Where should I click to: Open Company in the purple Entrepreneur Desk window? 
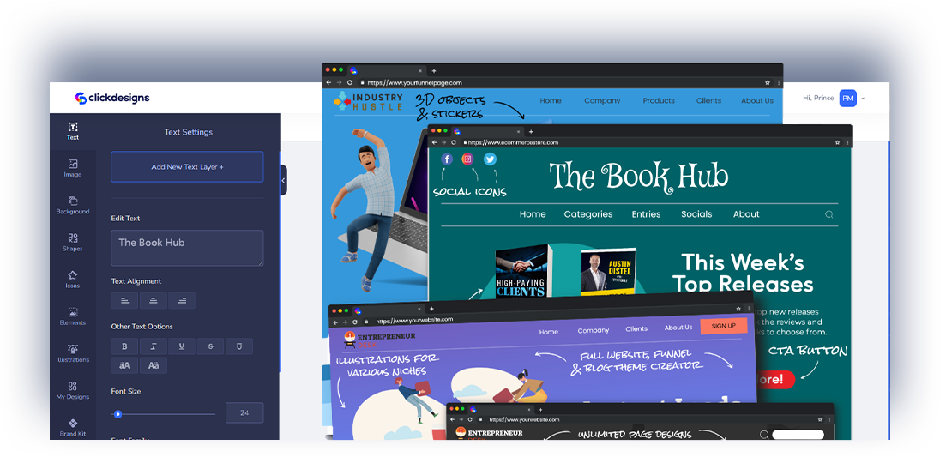(x=594, y=331)
